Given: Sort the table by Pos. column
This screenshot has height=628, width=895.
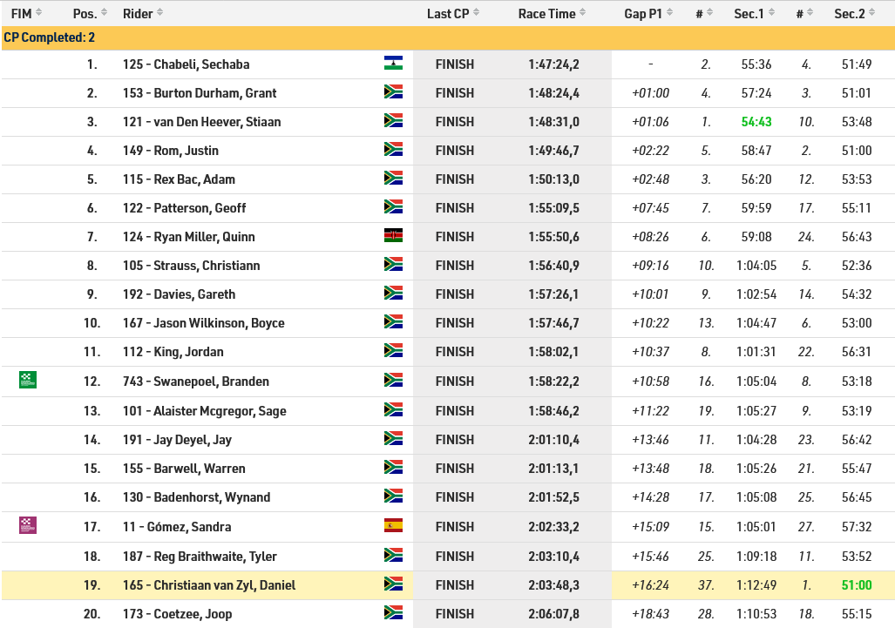Looking at the screenshot, I should (x=90, y=13).
